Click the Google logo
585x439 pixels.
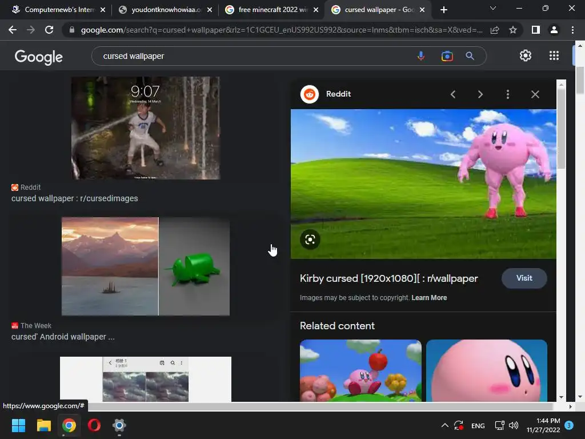[39, 57]
